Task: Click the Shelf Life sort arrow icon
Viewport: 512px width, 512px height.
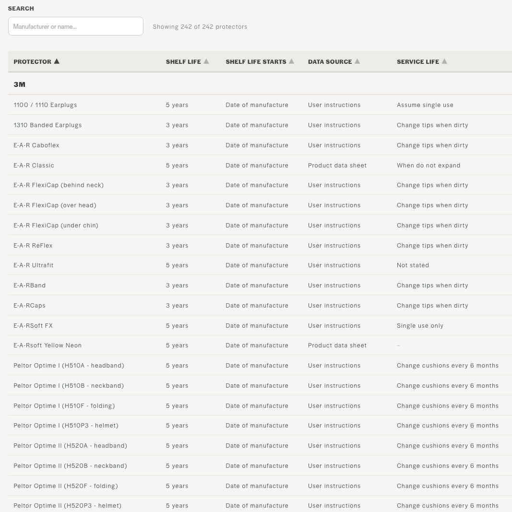Action: pos(206,61)
